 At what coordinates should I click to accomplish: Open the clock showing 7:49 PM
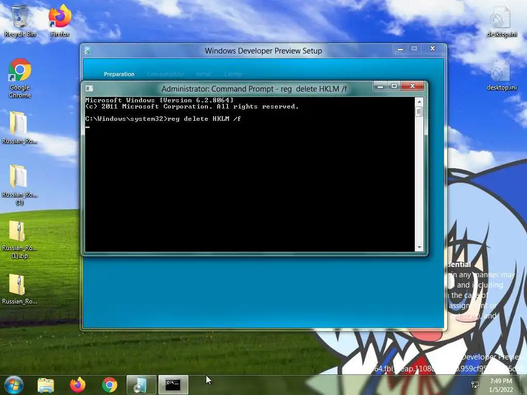(x=501, y=385)
